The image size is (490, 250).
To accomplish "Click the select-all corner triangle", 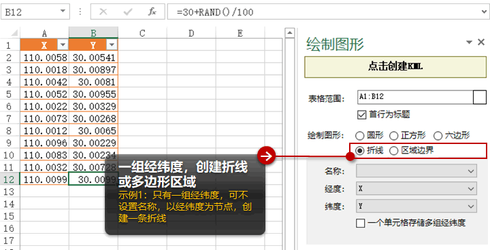I will [14, 33].
